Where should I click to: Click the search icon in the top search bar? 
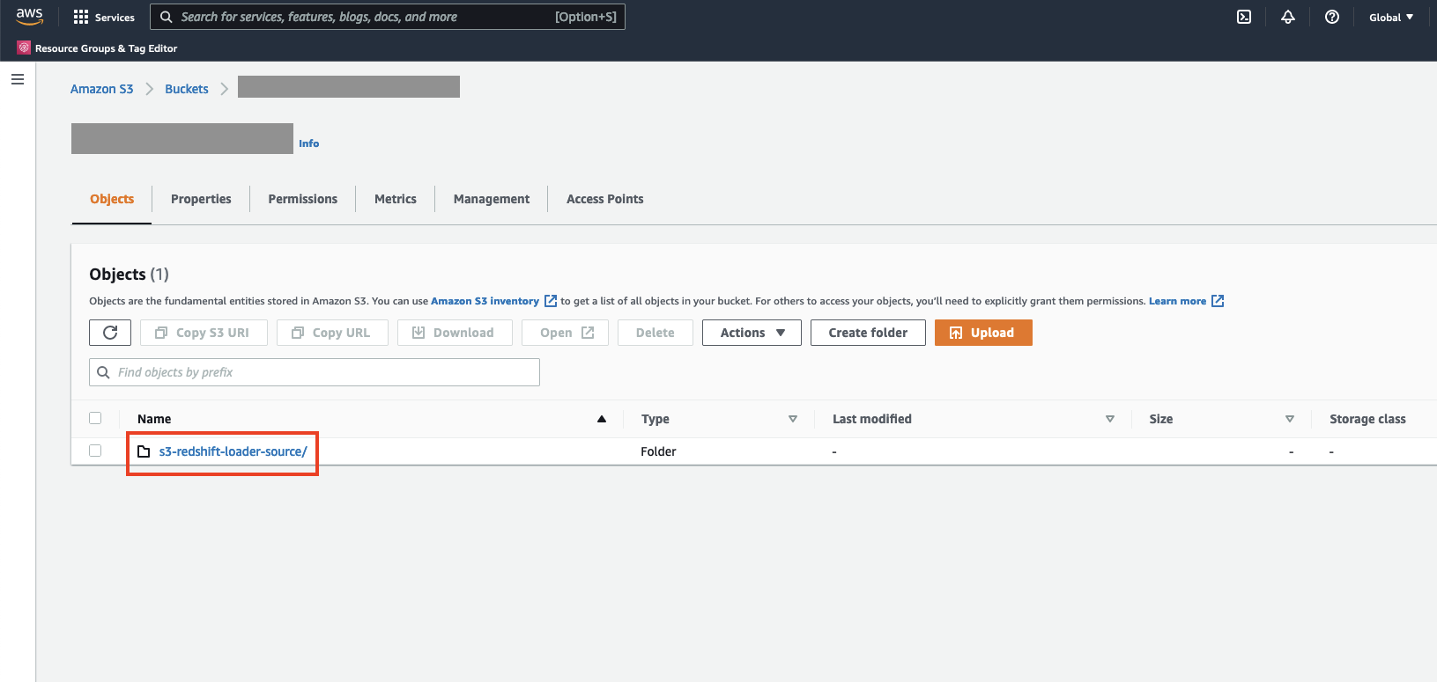[166, 17]
